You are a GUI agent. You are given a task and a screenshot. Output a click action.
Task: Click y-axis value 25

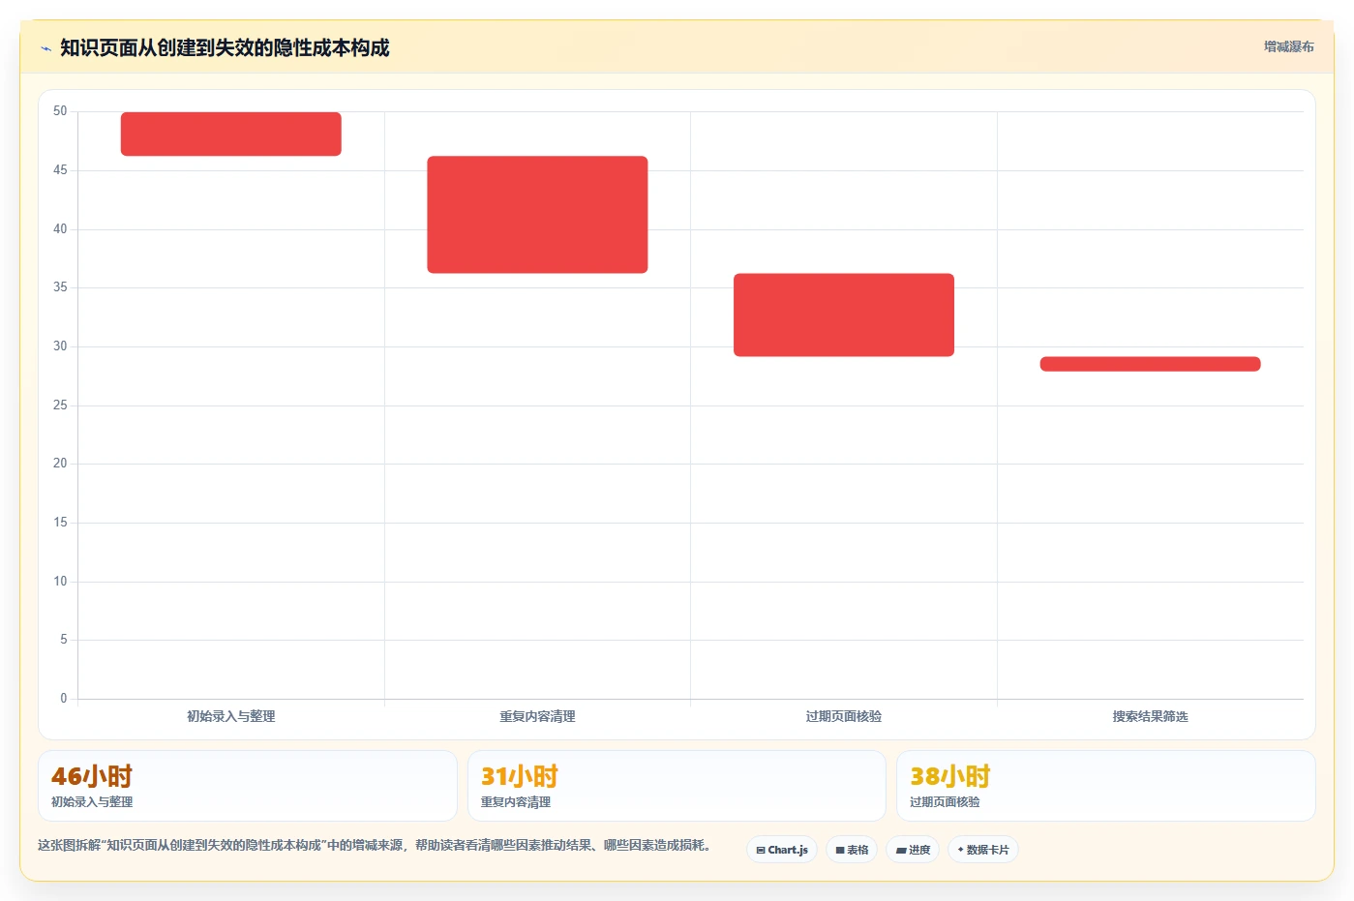coord(60,405)
